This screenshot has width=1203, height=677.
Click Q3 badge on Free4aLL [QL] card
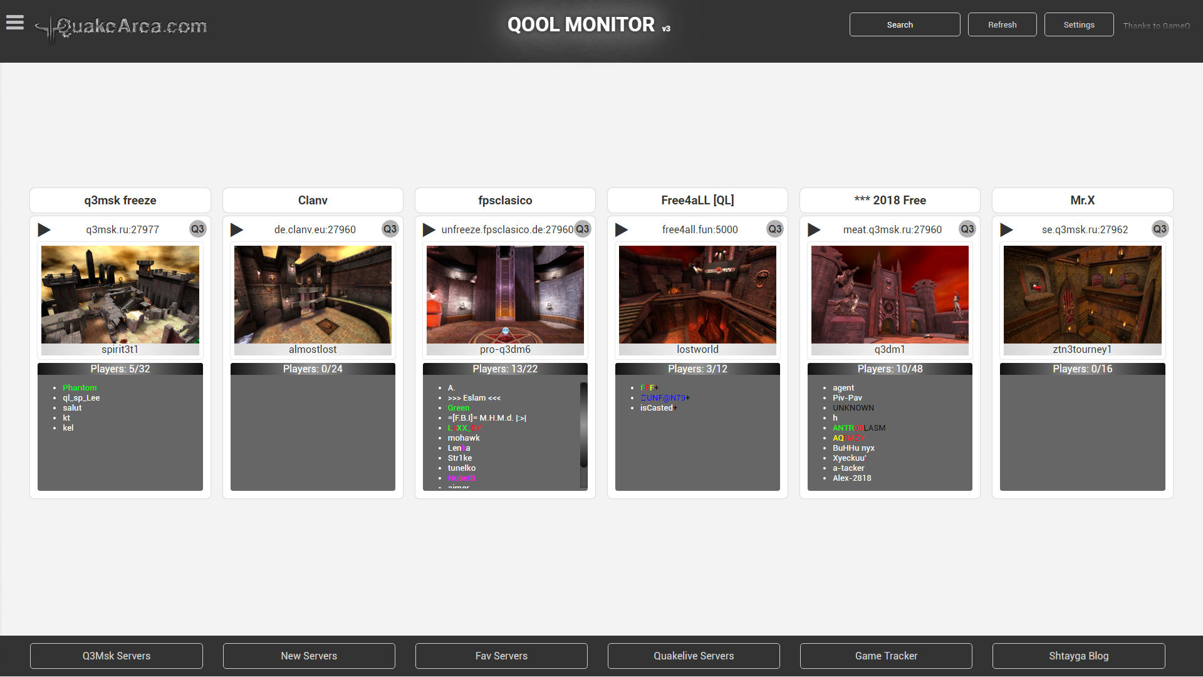coord(775,229)
